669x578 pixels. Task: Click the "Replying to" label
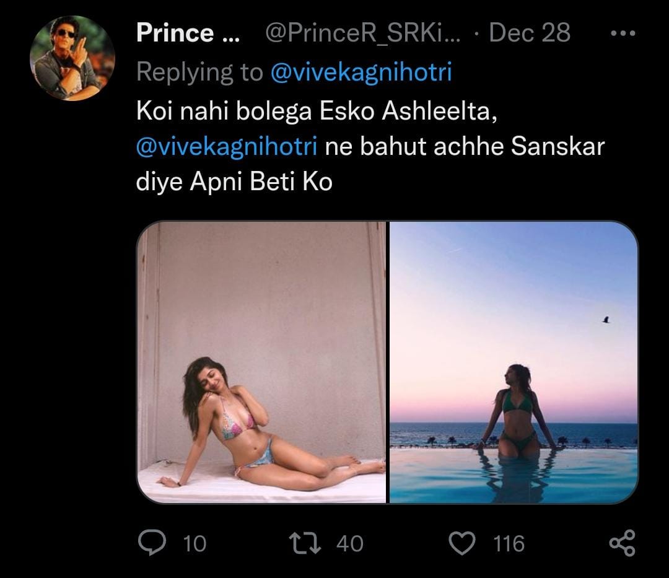click(x=199, y=72)
